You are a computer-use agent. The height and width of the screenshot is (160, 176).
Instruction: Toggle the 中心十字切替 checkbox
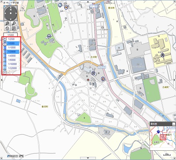[4, 3]
